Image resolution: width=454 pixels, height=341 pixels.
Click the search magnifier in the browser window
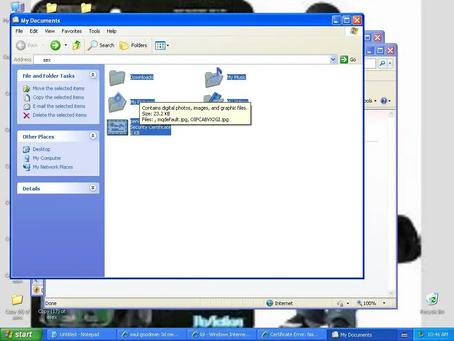point(382,63)
